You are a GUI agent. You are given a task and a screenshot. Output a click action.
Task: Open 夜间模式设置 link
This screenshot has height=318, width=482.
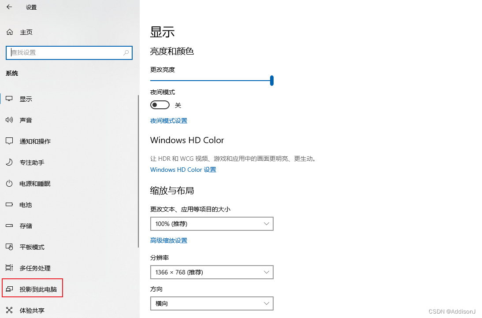pyautogui.click(x=169, y=120)
